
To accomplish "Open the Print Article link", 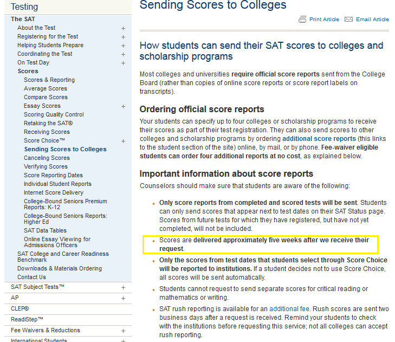I will [x=324, y=20].
